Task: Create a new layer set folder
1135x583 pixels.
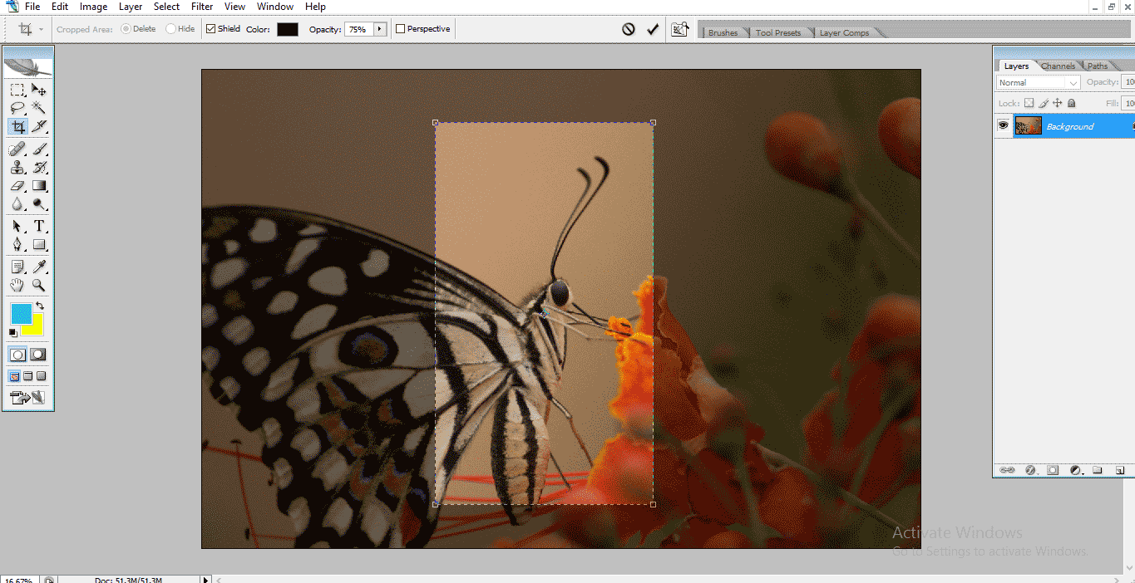Action: 1098,470
